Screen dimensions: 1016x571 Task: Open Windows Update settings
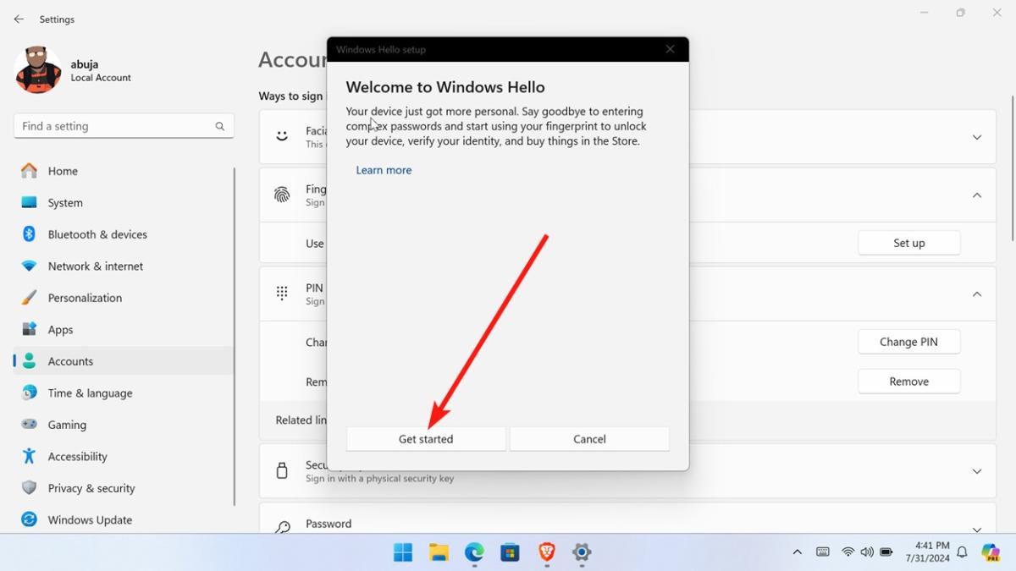88,519
